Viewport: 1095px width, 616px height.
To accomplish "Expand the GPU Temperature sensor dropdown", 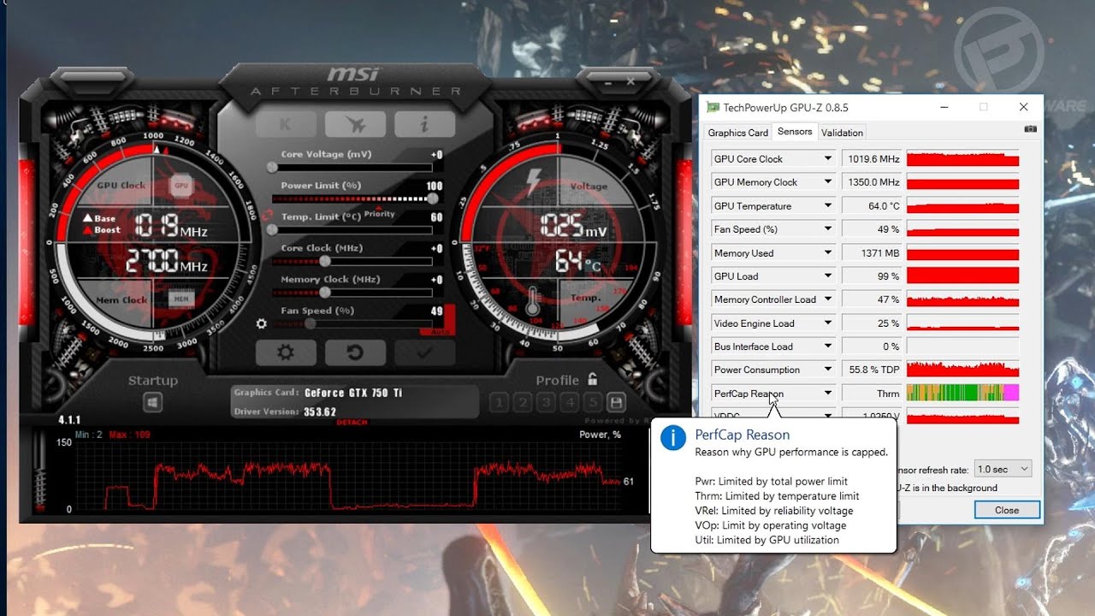I will click(827, 205).
